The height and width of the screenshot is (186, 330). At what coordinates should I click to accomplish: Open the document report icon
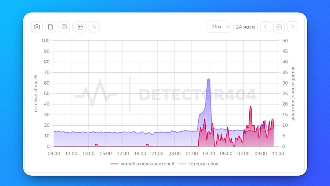[51, 27]
